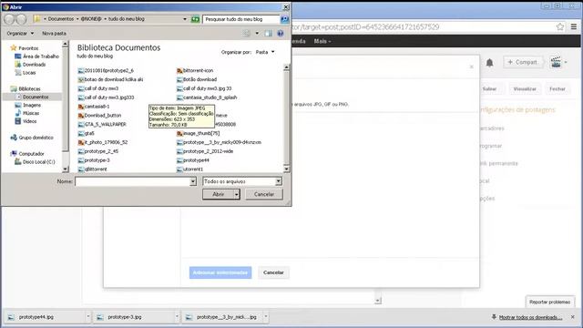Select file it_photo_179806_52

[103, 142]
